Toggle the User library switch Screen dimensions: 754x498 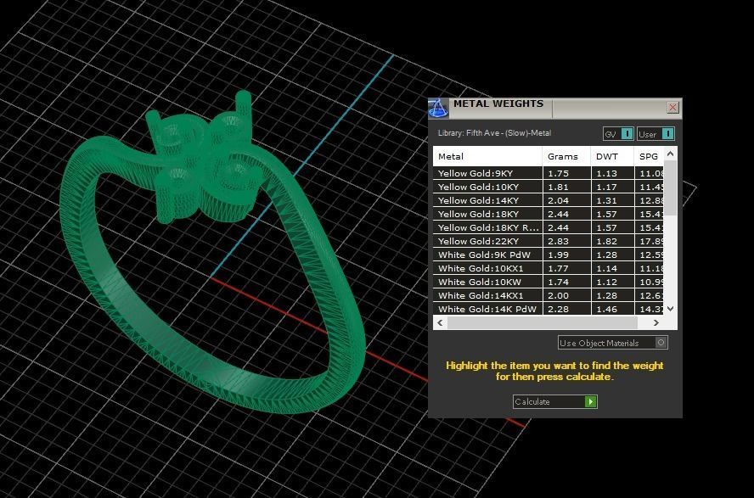[656, 134]
